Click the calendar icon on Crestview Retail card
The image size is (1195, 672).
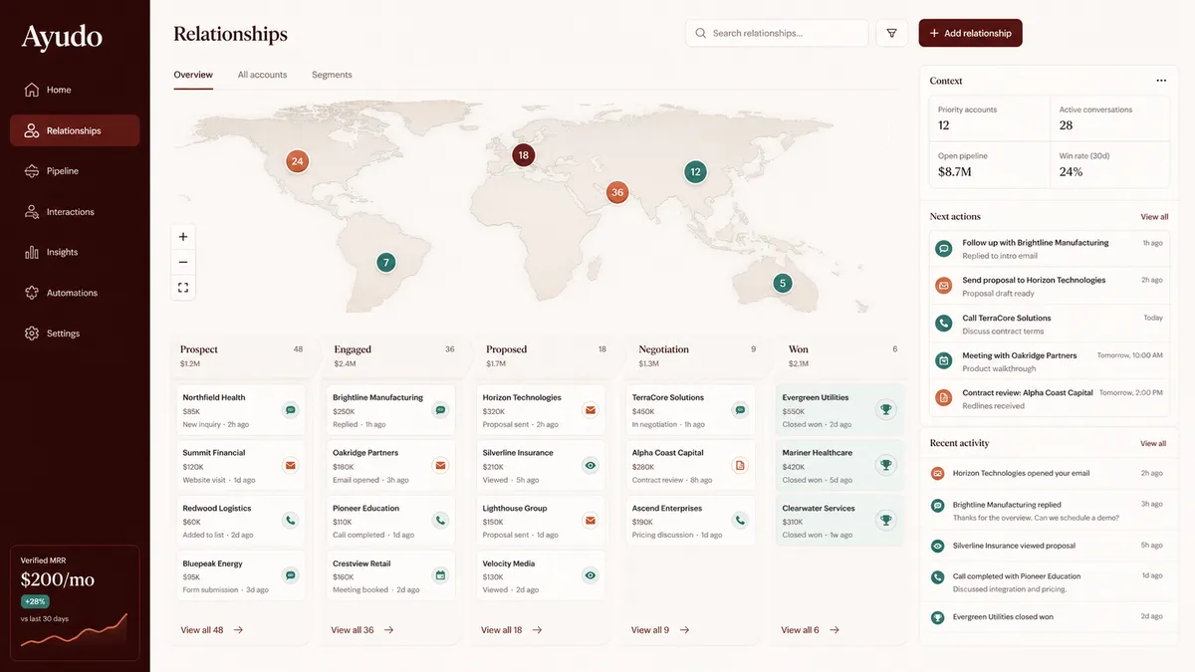point(440,575)
